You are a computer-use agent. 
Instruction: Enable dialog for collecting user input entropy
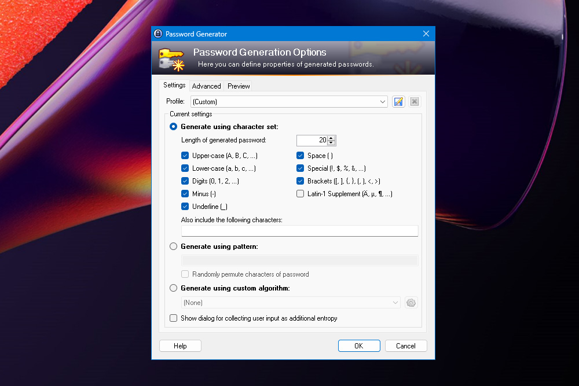pos(173,318)
